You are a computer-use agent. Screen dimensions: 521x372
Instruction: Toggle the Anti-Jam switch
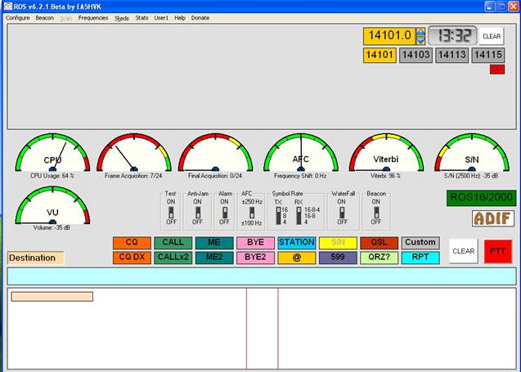coord(198,212)
